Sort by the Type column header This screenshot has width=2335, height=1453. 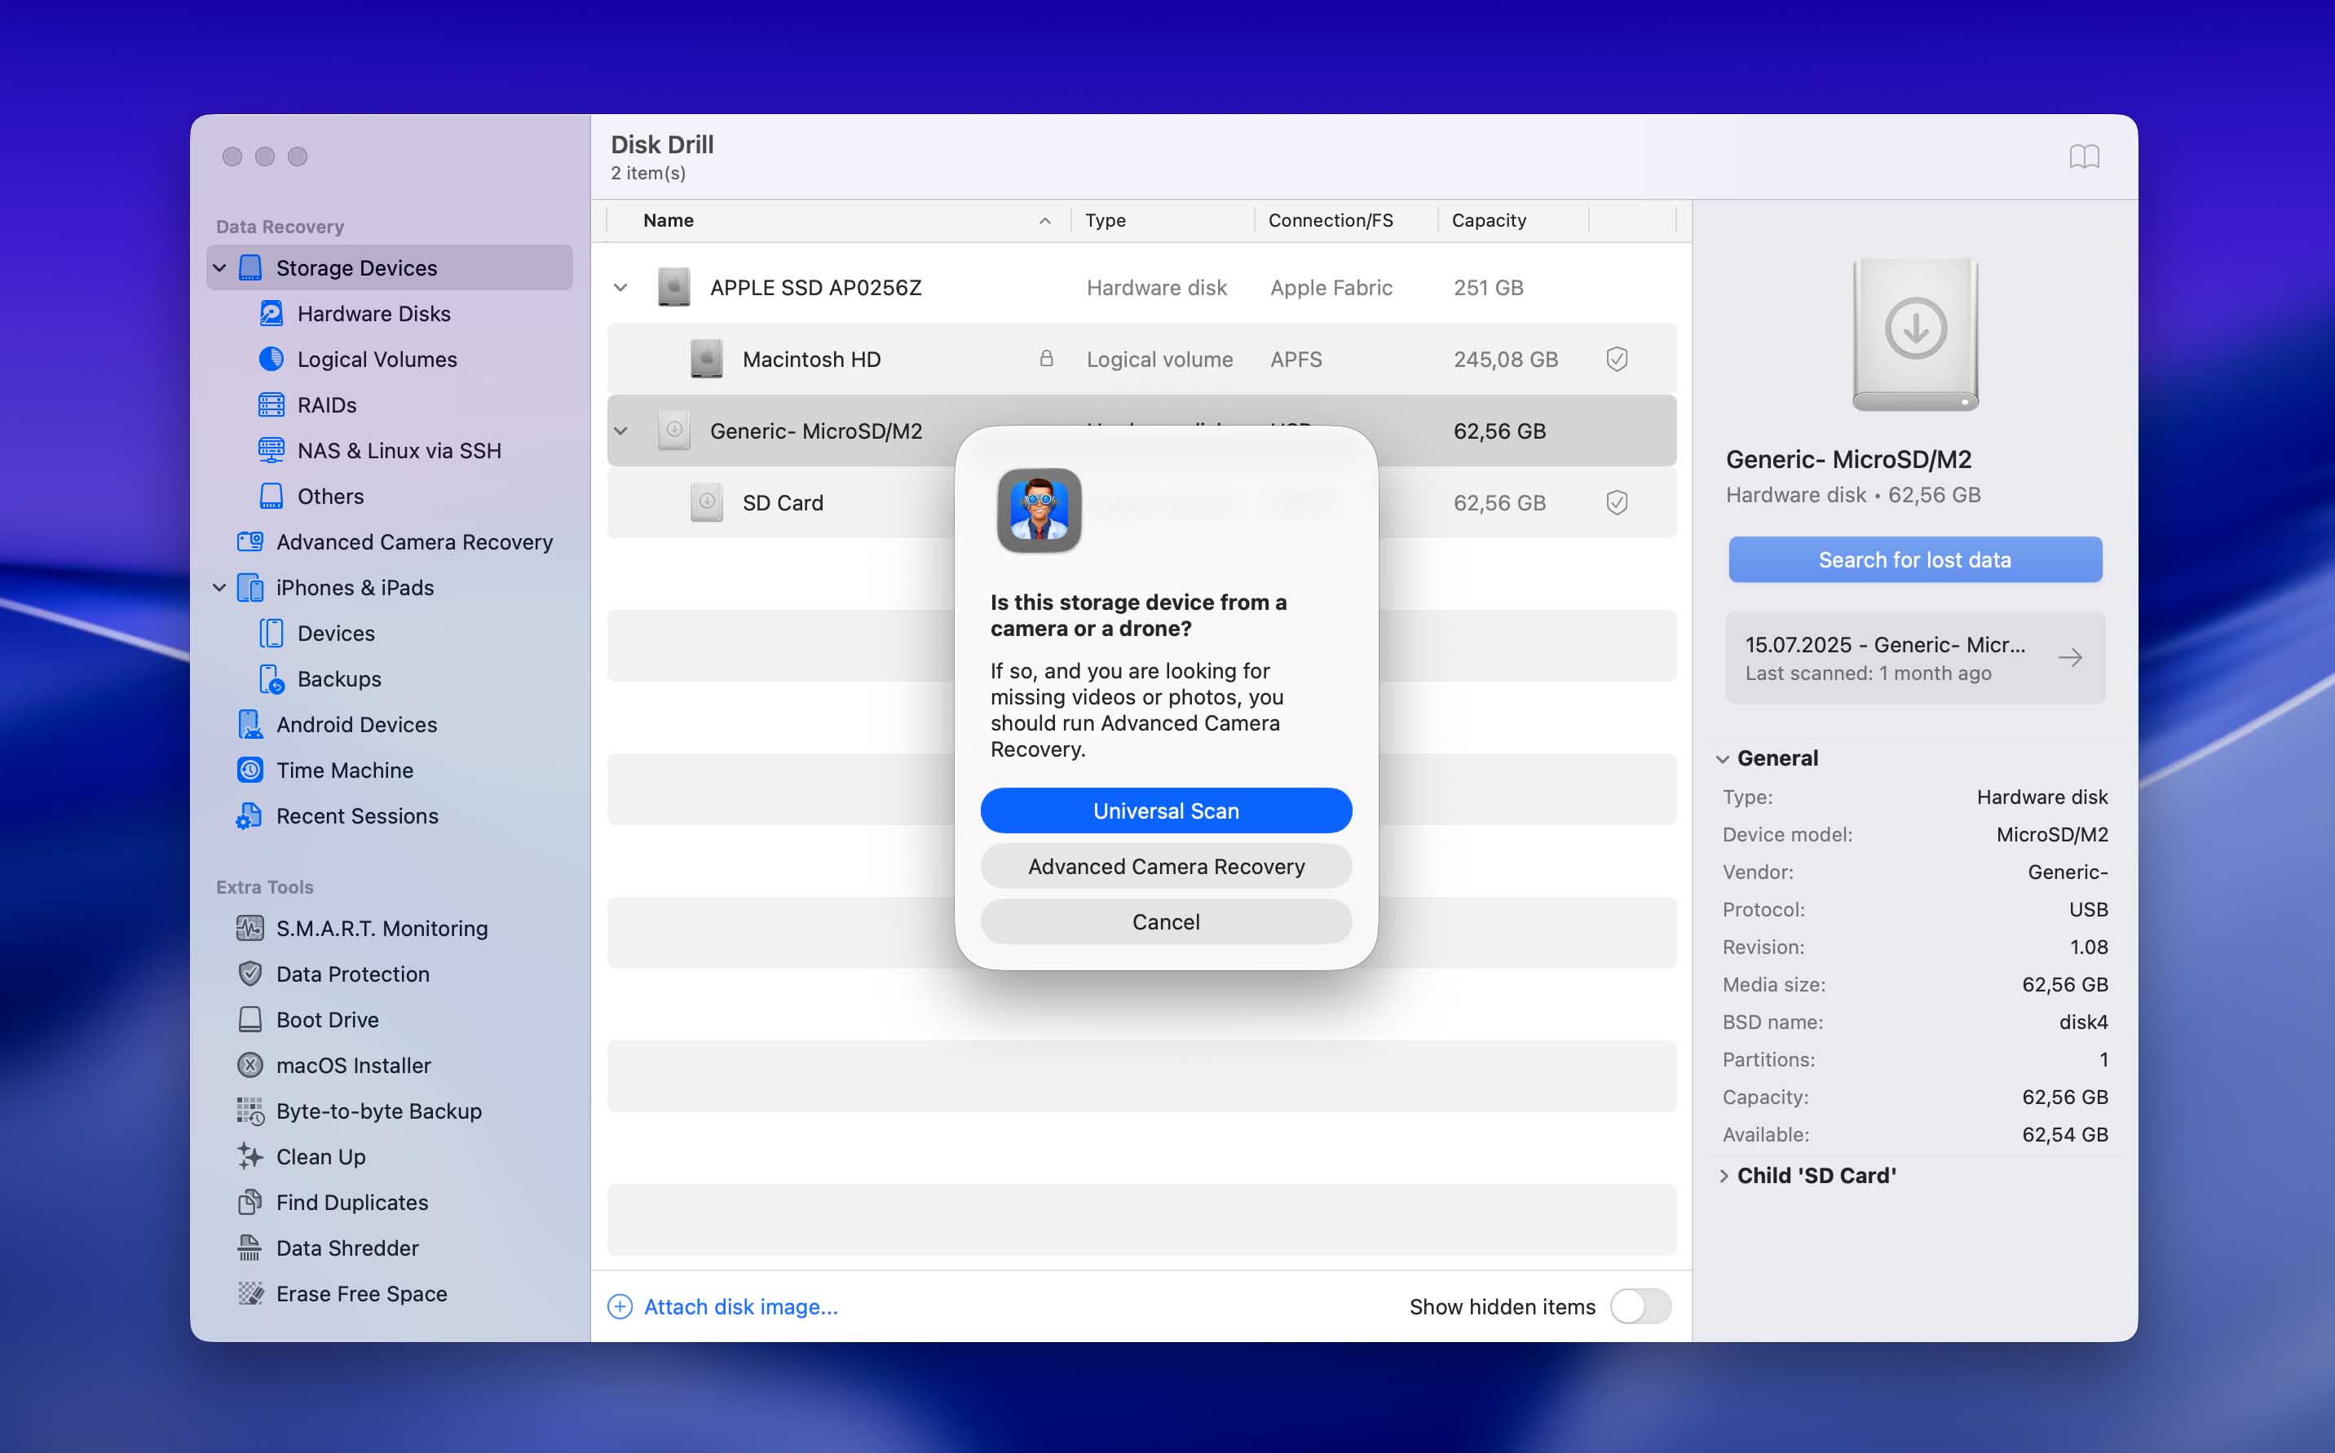tap(1163, 220)
